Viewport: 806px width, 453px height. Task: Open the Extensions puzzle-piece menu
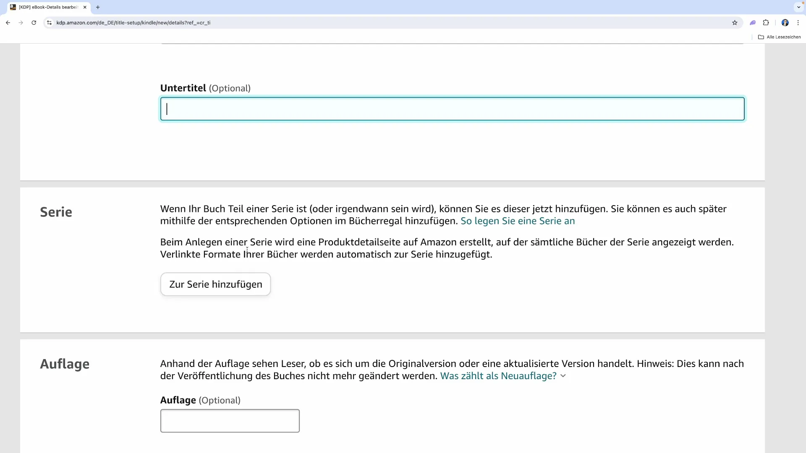point(766,23)
